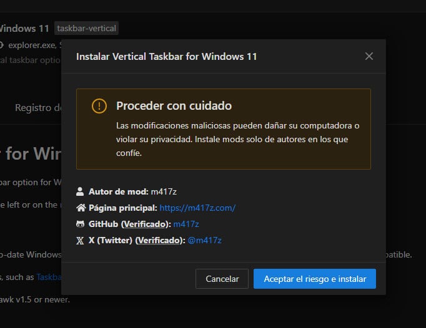Click the Proceder con cuidado heading
The width and height of the screenshot is (426, 328).
pyautogui.click(x=174, y=106)
